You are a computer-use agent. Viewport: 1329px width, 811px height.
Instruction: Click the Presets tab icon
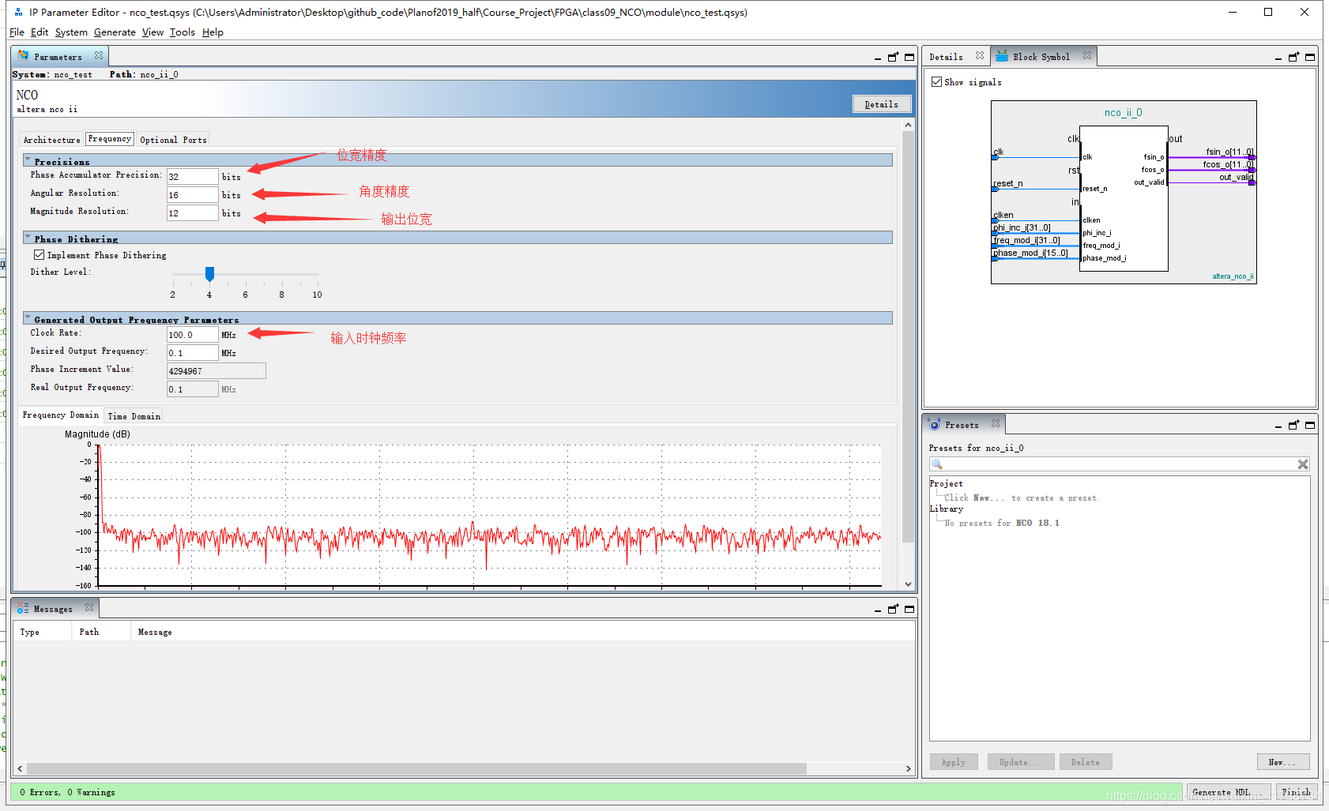tap(935, 424)
